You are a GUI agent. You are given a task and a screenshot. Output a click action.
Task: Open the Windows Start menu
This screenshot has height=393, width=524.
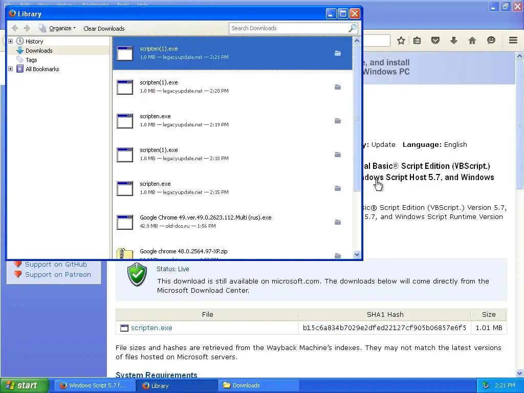pyautogui.click(x=25, y=385)
